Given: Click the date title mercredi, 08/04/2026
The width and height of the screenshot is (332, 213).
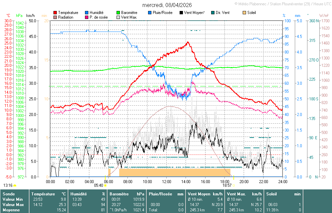Looking at the screenshot, I should (x=167, y=5).
